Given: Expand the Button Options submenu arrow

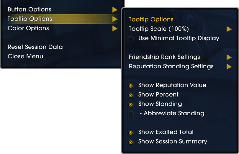Looking at the screenshot, I should 115,10.
